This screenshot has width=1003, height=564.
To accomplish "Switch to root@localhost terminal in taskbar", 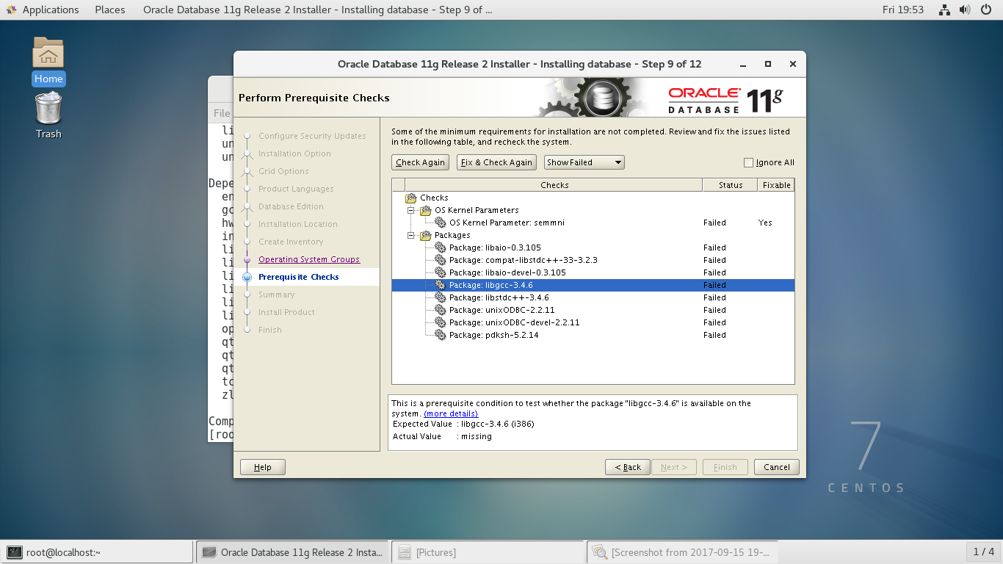I will coord(97,552).
